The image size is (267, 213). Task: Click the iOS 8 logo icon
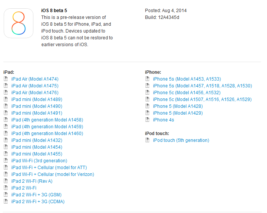(19, 23)
